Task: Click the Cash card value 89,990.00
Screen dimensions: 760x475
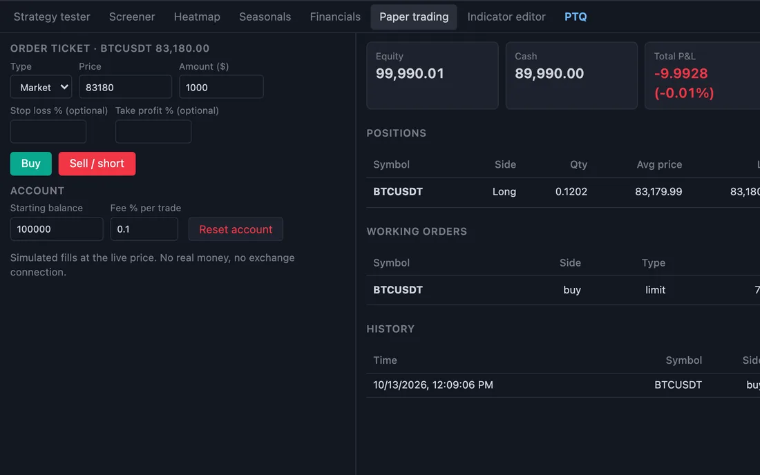Action: pyautogui.click(x=549, y=74)
